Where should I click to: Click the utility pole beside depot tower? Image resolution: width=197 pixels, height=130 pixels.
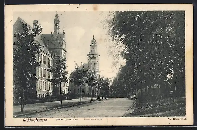pyautogui.click(x=97, y=83)
